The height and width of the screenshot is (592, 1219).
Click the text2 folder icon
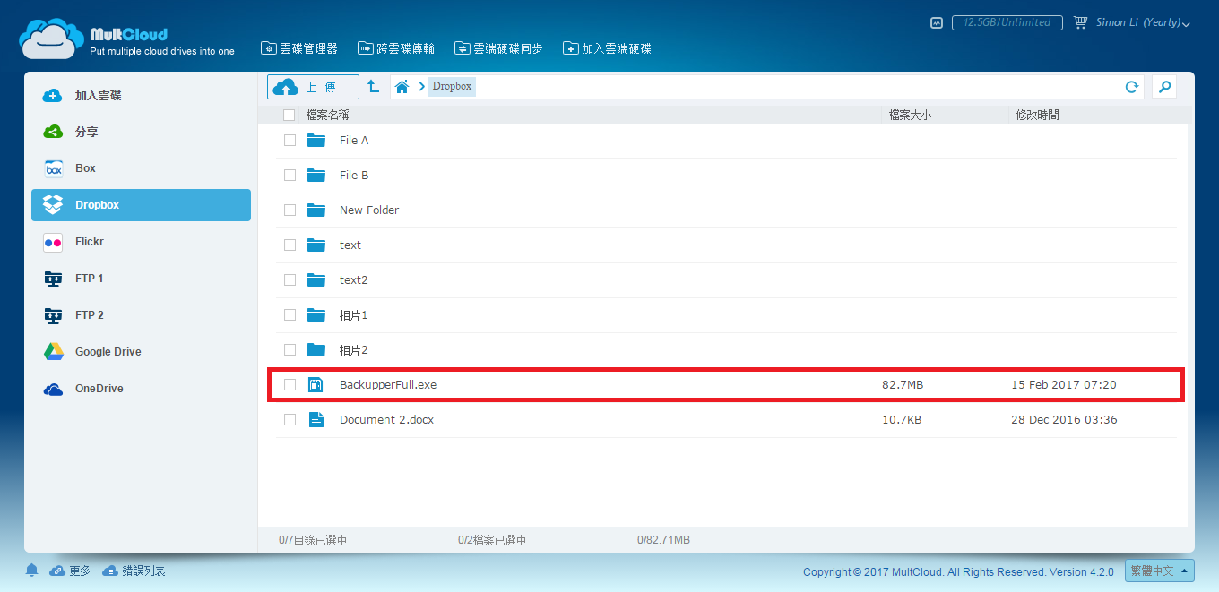point(316,280)
